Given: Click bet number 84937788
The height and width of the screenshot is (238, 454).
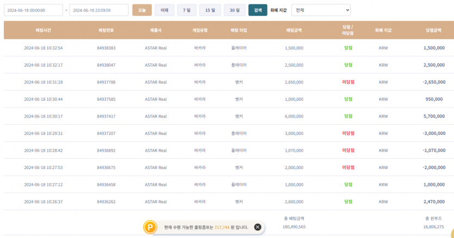Looking at the screenshot, I should [x=106, y=82].
